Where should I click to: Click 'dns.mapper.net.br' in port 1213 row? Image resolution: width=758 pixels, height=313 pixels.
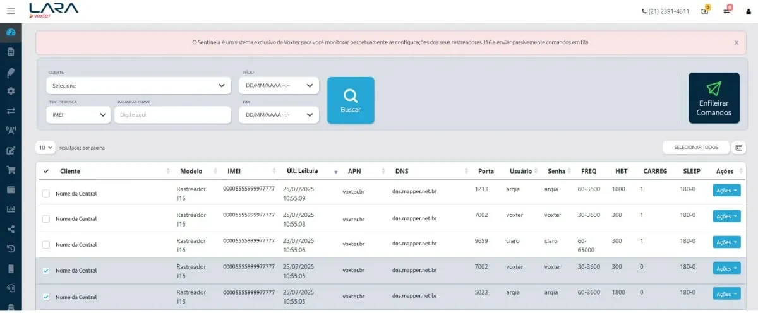[x=414, y=191]
